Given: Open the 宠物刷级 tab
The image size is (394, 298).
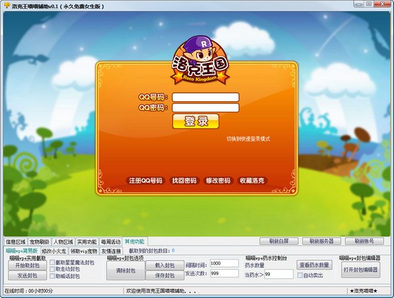Looking at the screenshot, I should pos(39,242).
